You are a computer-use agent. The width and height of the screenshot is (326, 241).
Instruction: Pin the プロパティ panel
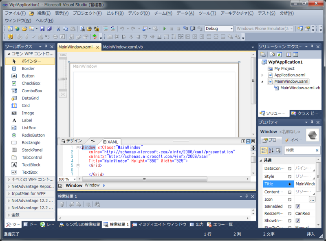(312, 122)
